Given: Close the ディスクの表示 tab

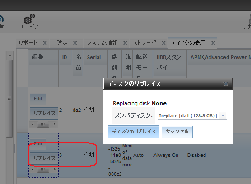Looking at the screenshot, I should [x=213, y=43].
